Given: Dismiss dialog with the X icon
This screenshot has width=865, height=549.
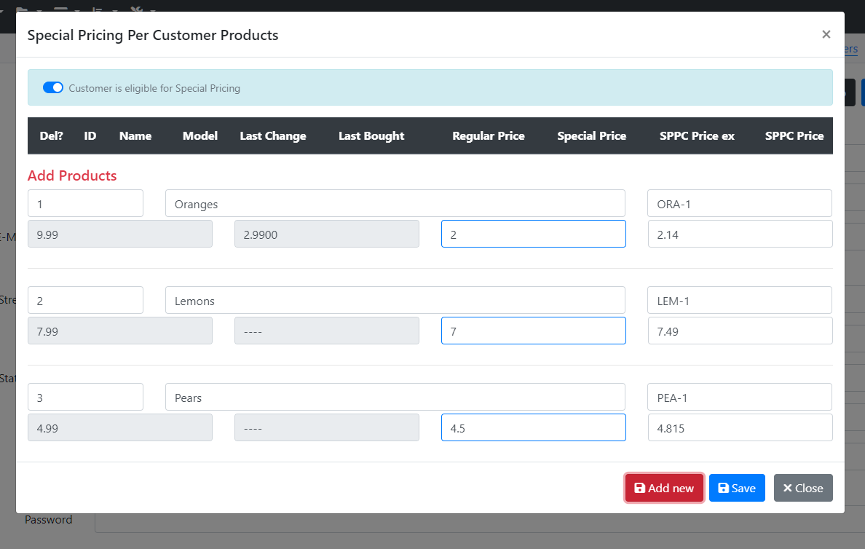Looking at the screenshot, I should [x=826, y=34].
